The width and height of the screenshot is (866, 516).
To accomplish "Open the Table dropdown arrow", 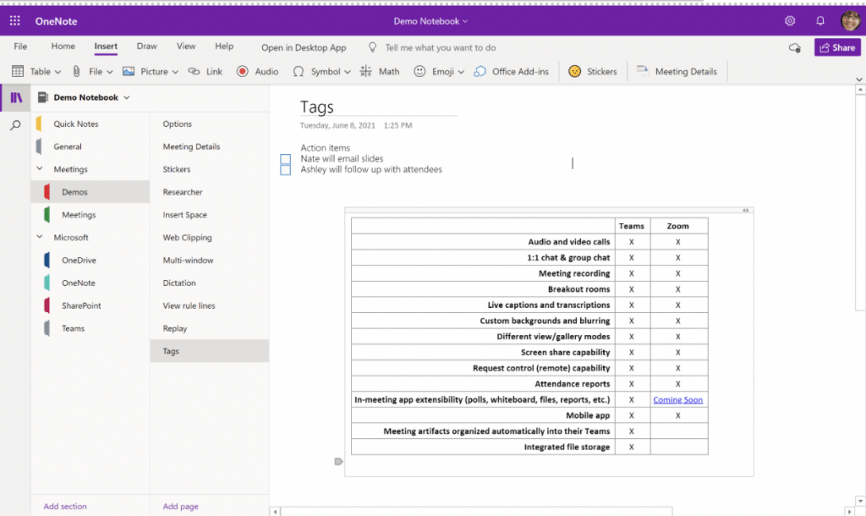I will click(58, 72).
